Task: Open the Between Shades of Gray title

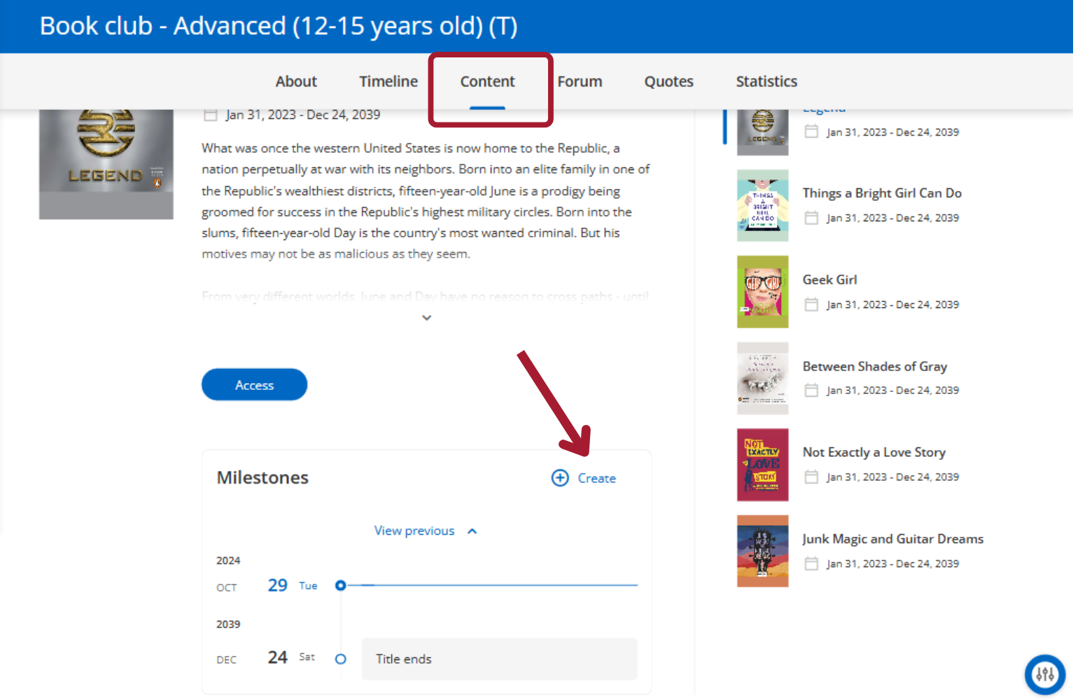Action: (x=874, y=366)
